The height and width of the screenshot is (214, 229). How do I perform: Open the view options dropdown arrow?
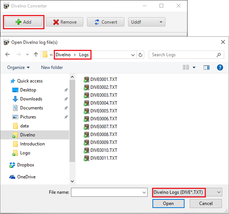coord(194,67)
